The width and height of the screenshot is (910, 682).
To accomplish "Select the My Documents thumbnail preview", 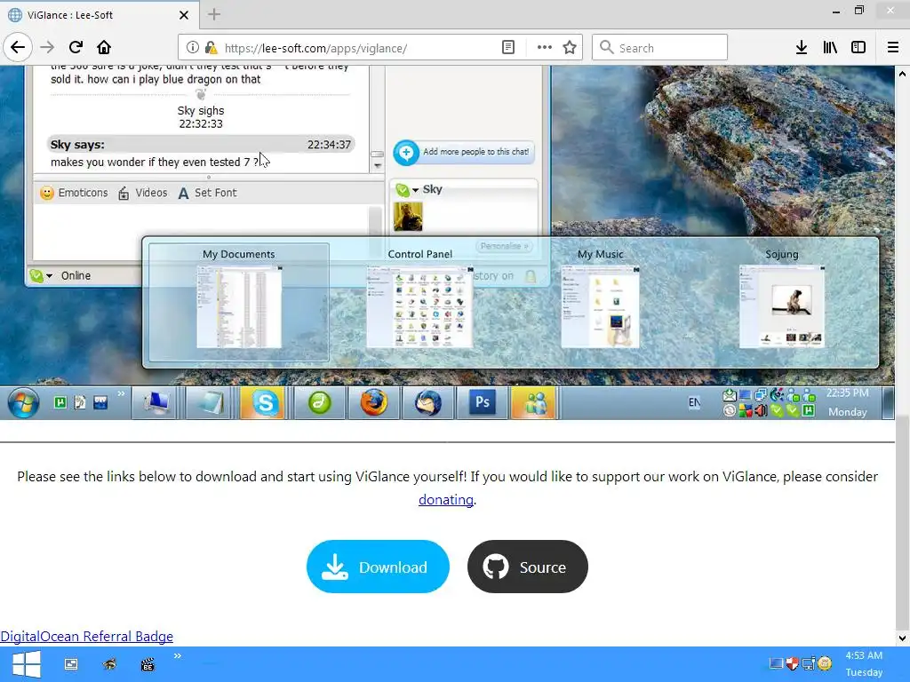I will click(x=239, y=302).
